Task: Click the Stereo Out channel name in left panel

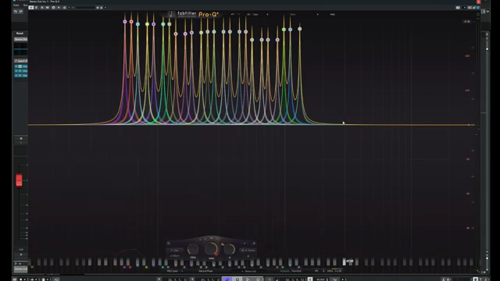Action: point(20,39)
